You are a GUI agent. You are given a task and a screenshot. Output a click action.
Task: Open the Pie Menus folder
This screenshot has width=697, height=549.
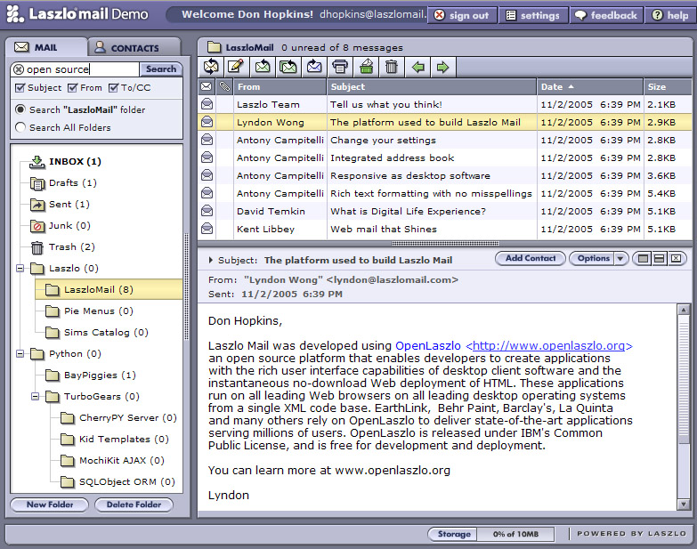point(89,311)
